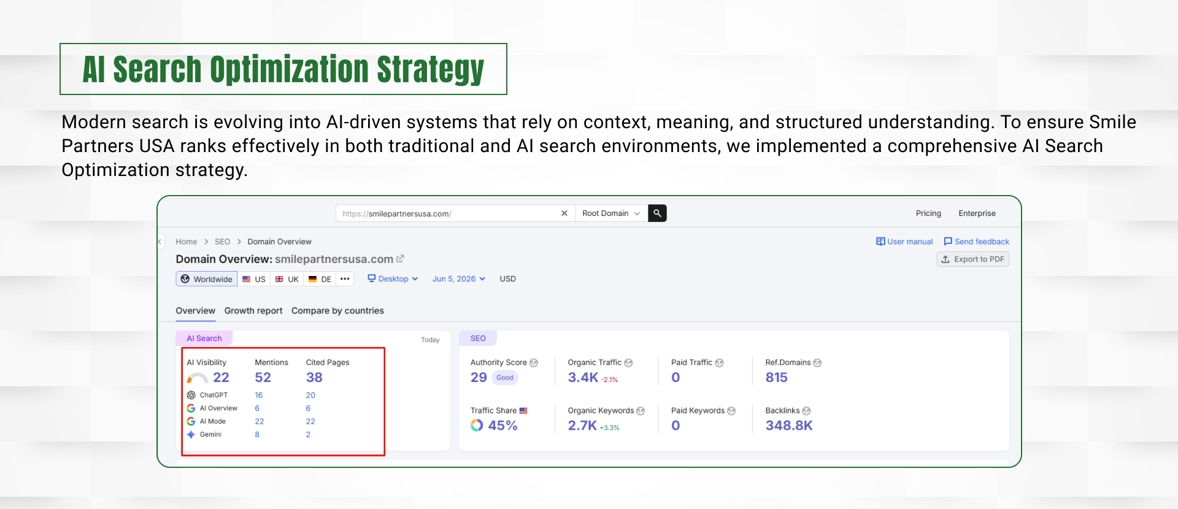Click ChatGPT cited pages value 20
Screen dimensions: 1178x509
[310, 395]
